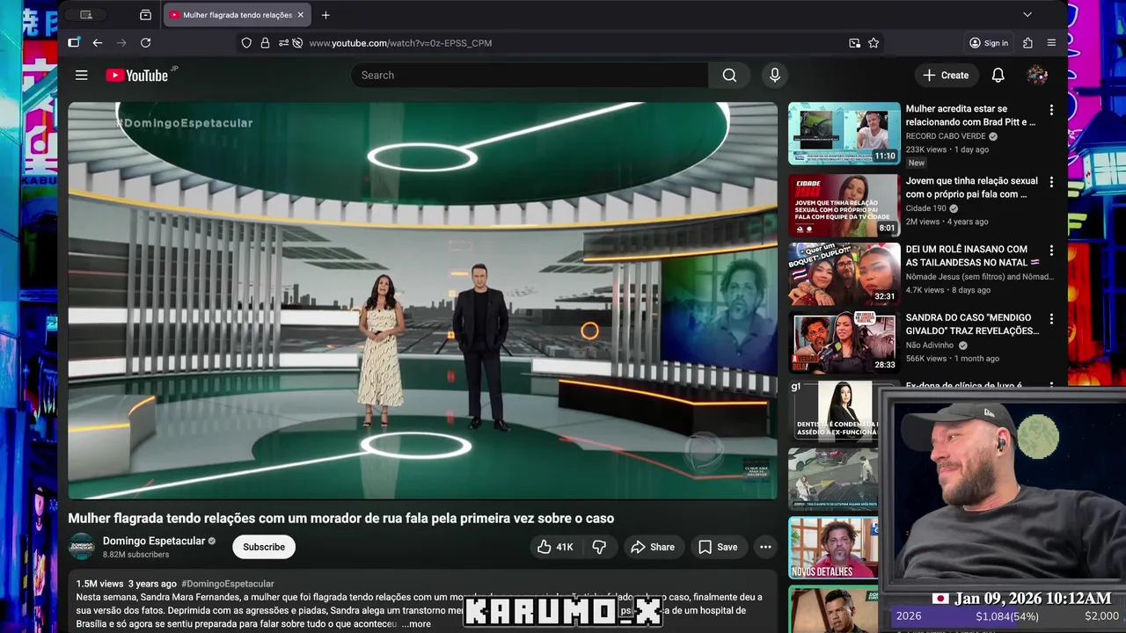Close the Mulher flagrada tab
This screenshot has height=633, width=1126.
click(x=300, y=15)
